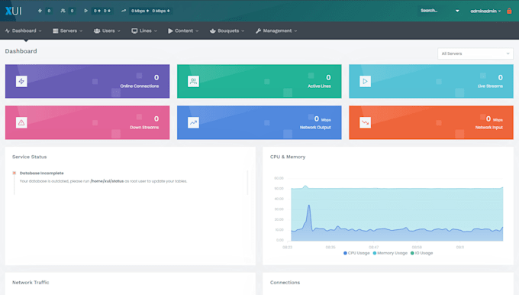
Task: Click the Connections panel title
Action: (285, 283)
